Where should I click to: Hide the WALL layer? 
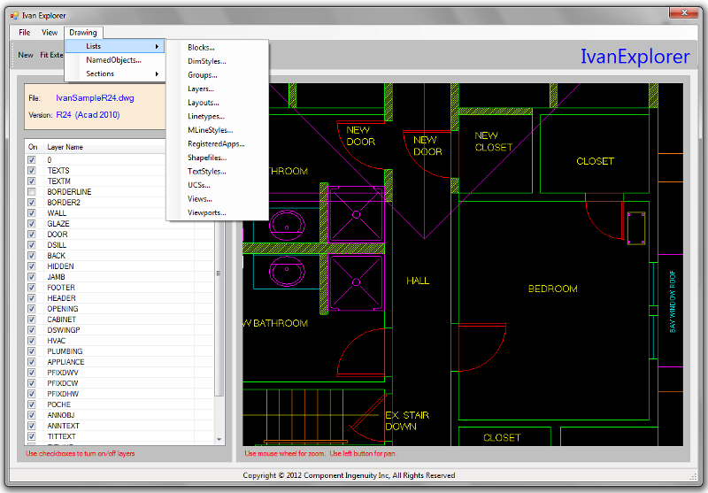point(32,213)
